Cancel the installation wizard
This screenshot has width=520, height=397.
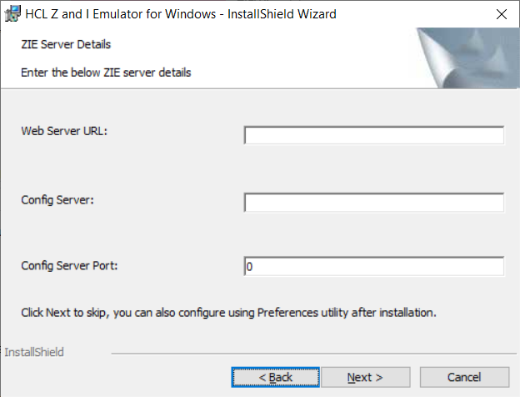(463, 377)
